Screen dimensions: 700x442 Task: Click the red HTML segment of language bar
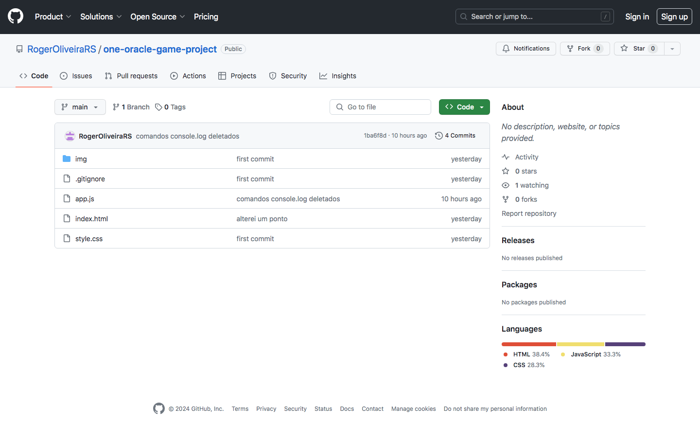529,344
